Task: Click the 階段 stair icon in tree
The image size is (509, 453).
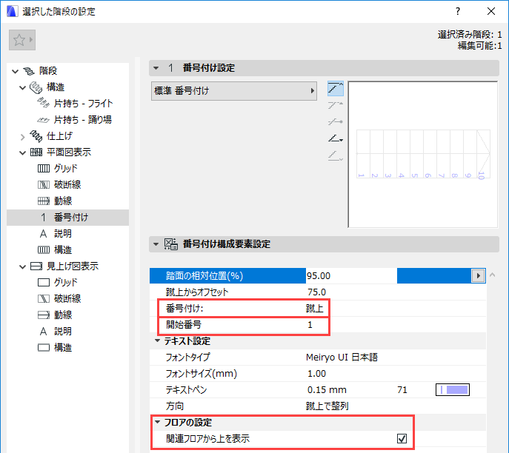Action: [x=29, y=71]
